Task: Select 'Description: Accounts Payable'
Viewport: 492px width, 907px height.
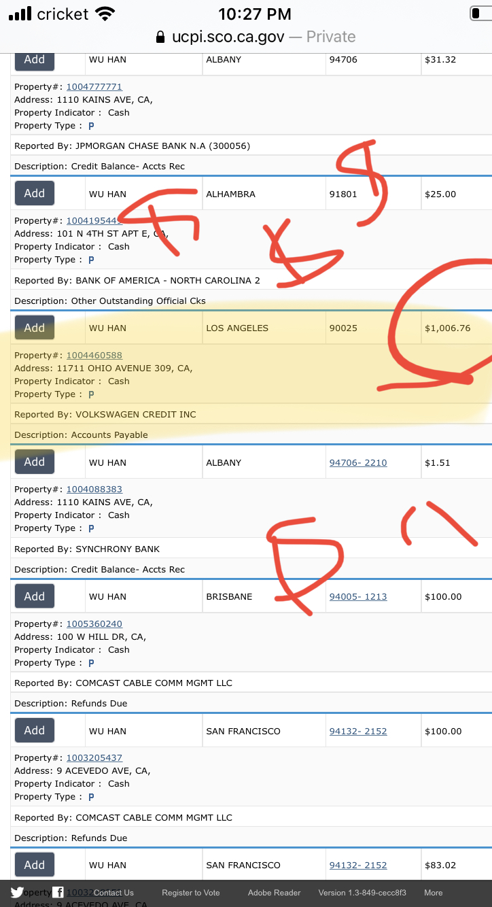Action: 81,434
